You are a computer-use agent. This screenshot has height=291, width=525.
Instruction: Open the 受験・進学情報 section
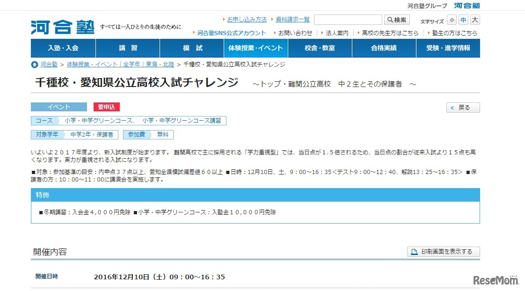click(x=448, y=48)
